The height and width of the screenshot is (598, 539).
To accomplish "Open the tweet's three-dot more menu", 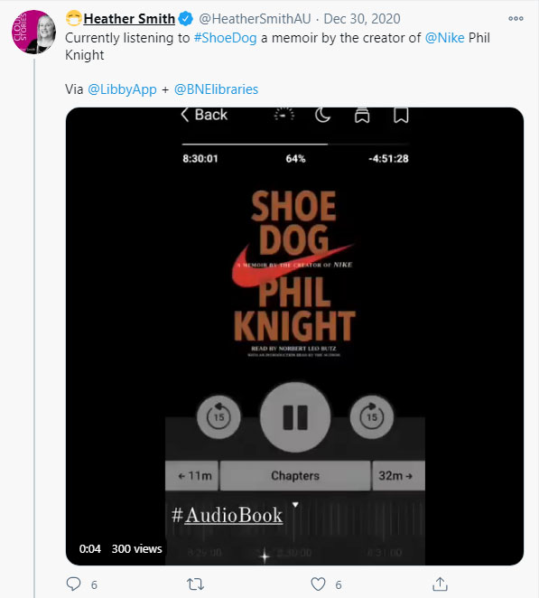I will click(x=516, y=19).
